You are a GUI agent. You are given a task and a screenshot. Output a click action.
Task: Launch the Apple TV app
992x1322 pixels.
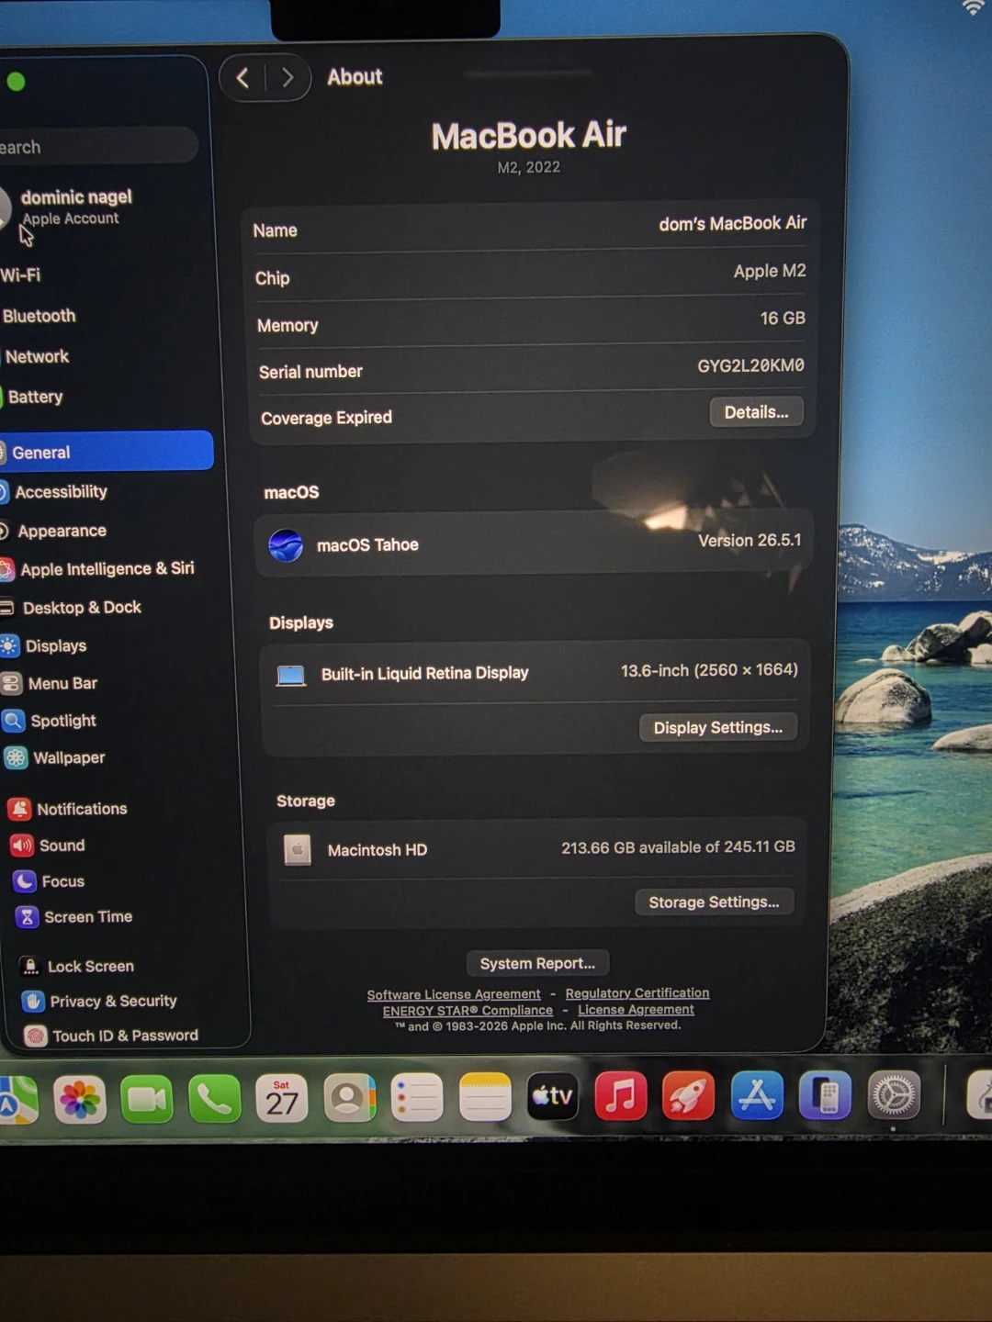coord(553,1096)
